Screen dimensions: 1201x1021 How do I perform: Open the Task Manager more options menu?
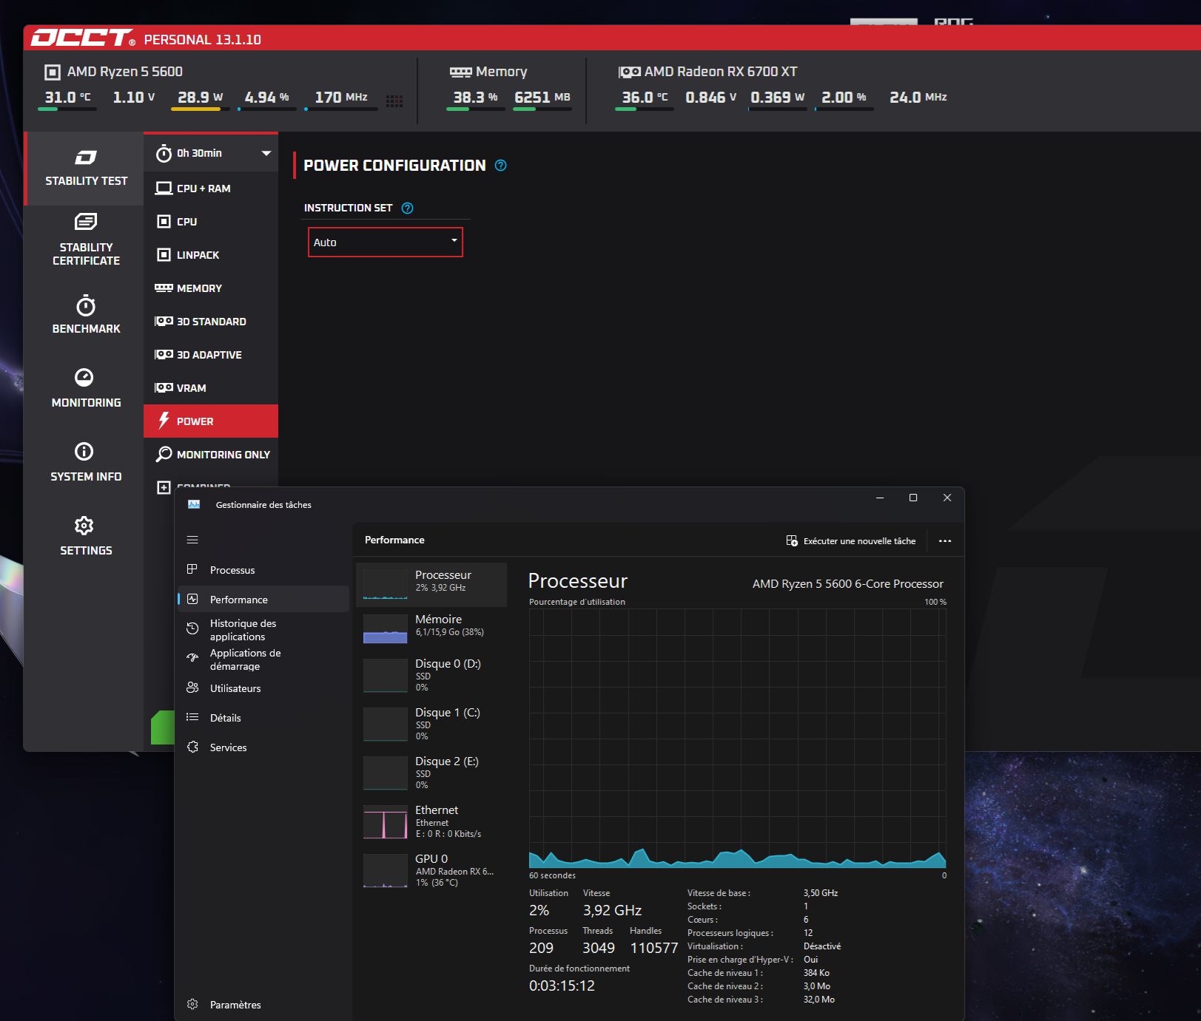945,541
